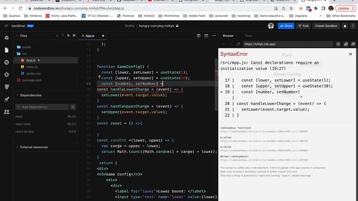
Task: Click the split editor layout icon
Action: tap(199, 36)
